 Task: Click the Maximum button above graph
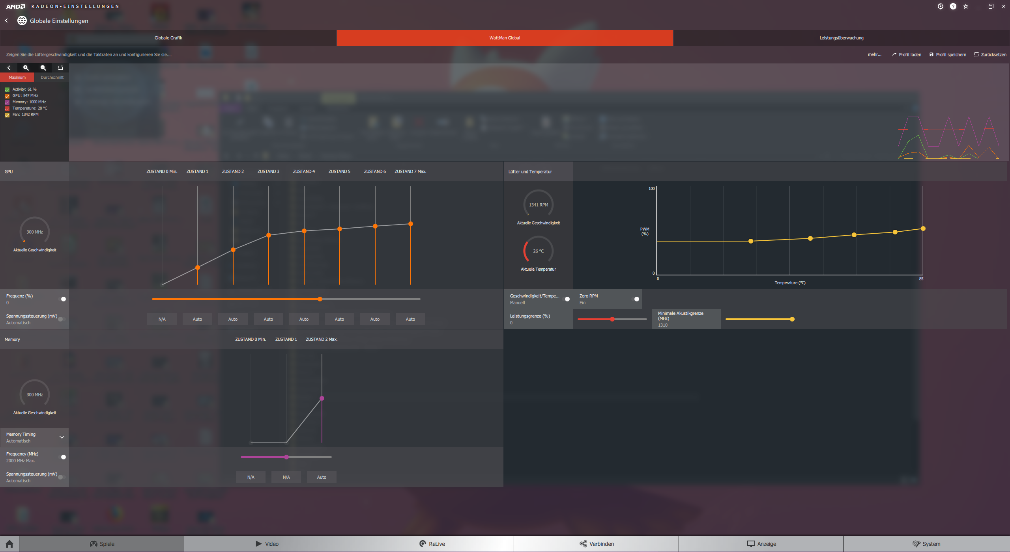(x=17, y=77)
